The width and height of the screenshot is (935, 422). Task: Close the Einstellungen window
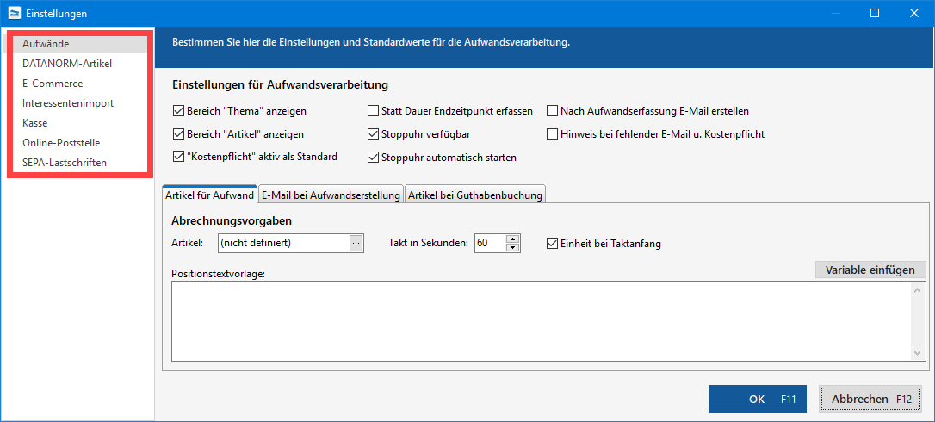913,13
